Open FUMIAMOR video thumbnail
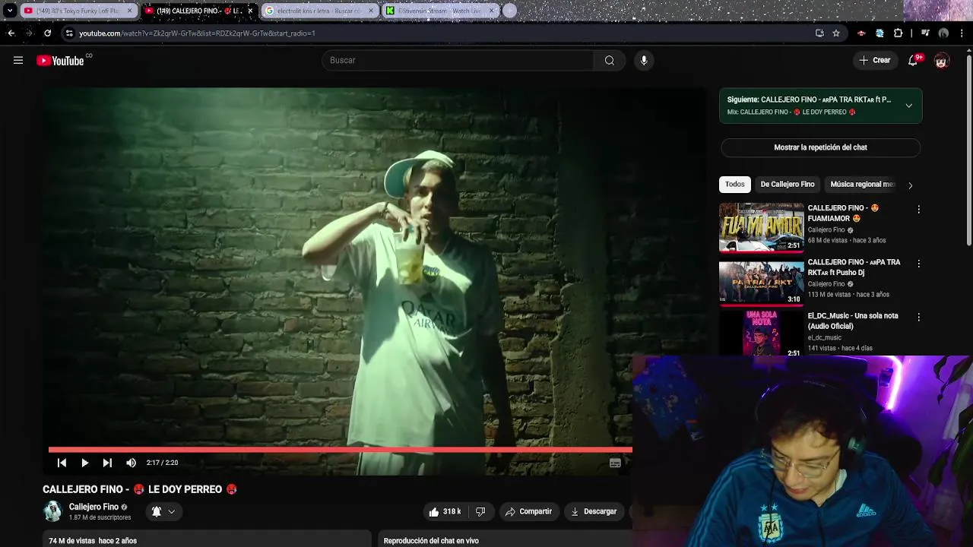The width and height of the screenshot is (973, 547). 761,227
